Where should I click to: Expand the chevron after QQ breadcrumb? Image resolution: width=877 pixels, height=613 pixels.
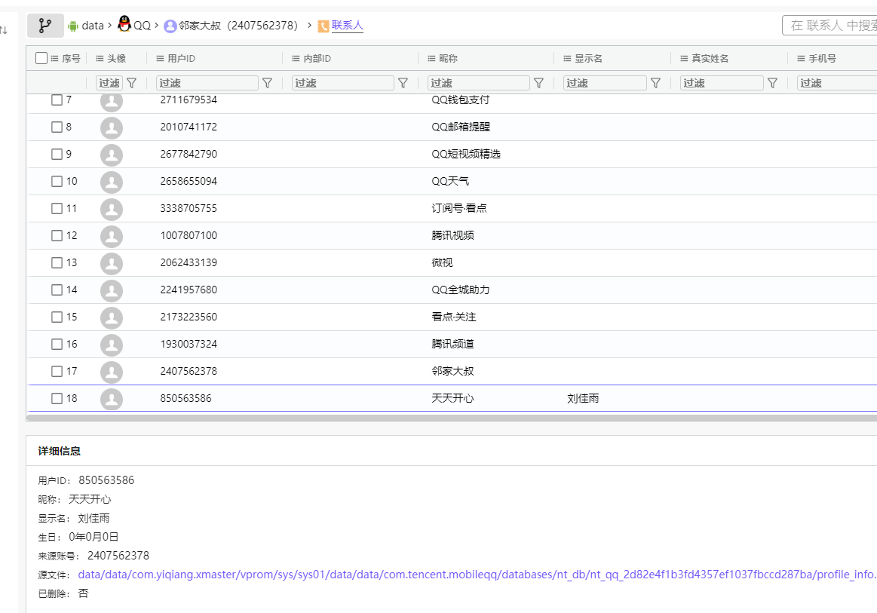(x=157, y=25)
